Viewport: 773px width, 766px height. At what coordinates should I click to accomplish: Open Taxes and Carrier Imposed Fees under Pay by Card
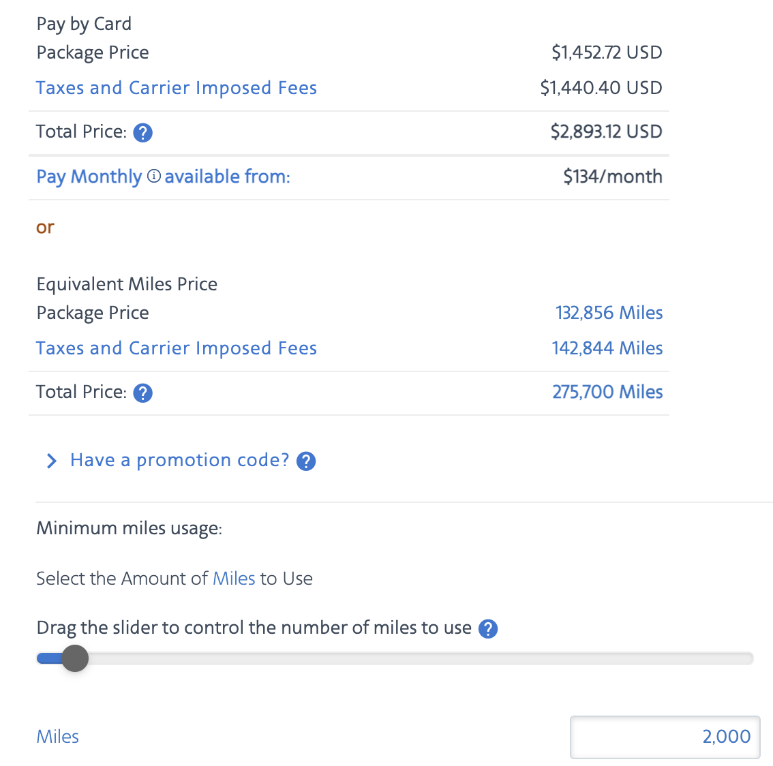176,87
